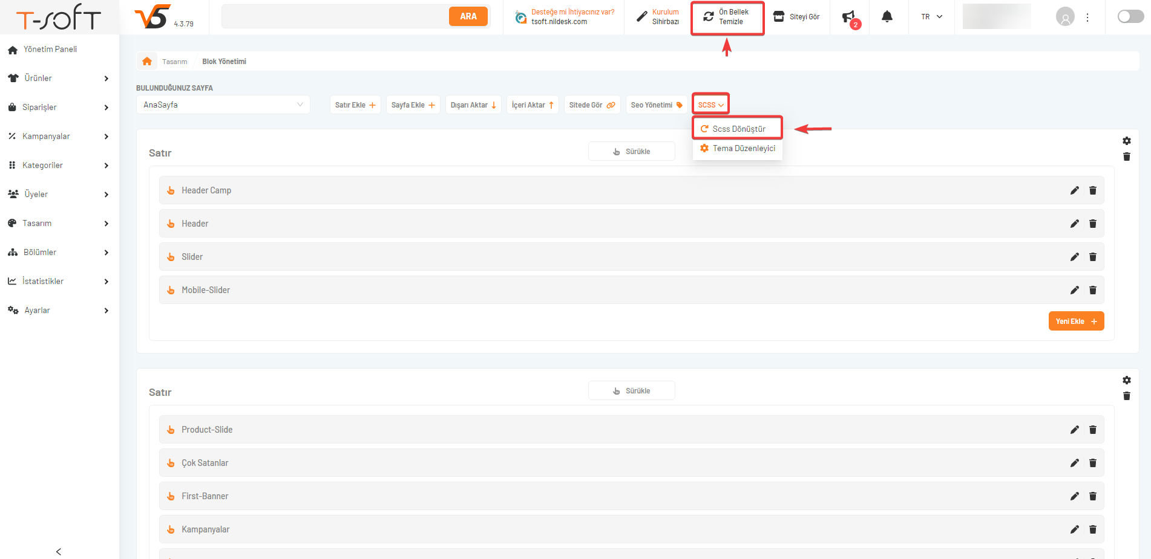The image size is (1151, 559).
Task: Open settings gear of first Satır
Action: pos(1126,141)
